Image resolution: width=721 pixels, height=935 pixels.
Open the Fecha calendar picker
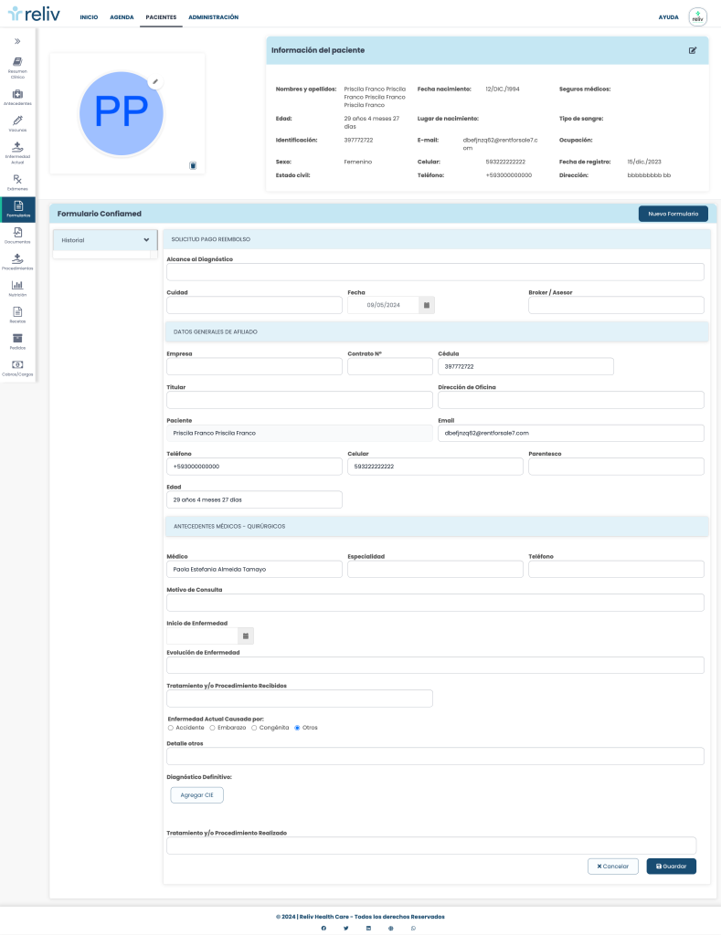click(426, 305)
